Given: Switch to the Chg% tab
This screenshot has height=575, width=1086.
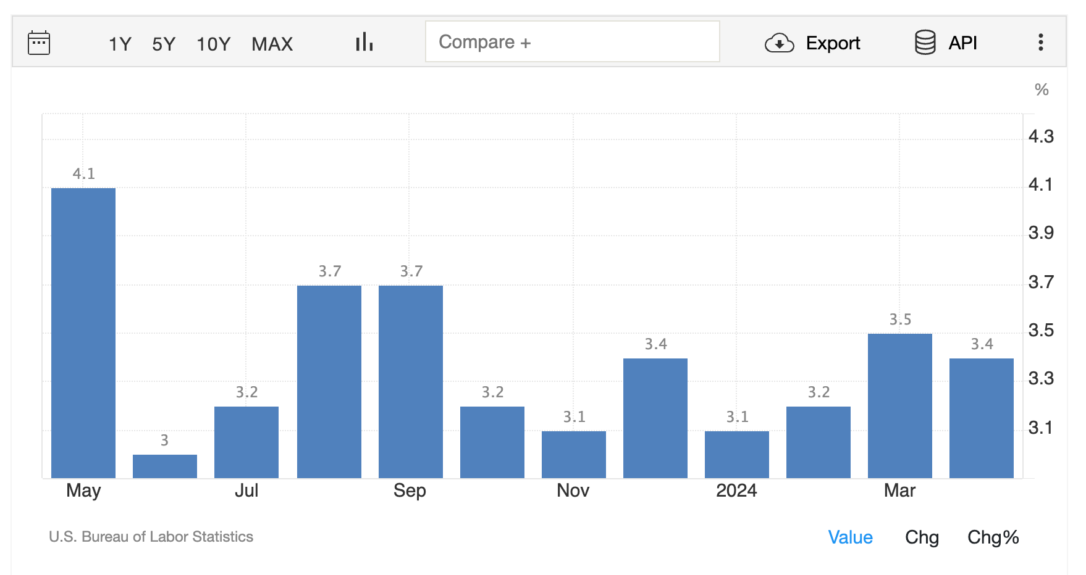Looking at the screenshot, I should pyautogui.click(x=993, y=537).
